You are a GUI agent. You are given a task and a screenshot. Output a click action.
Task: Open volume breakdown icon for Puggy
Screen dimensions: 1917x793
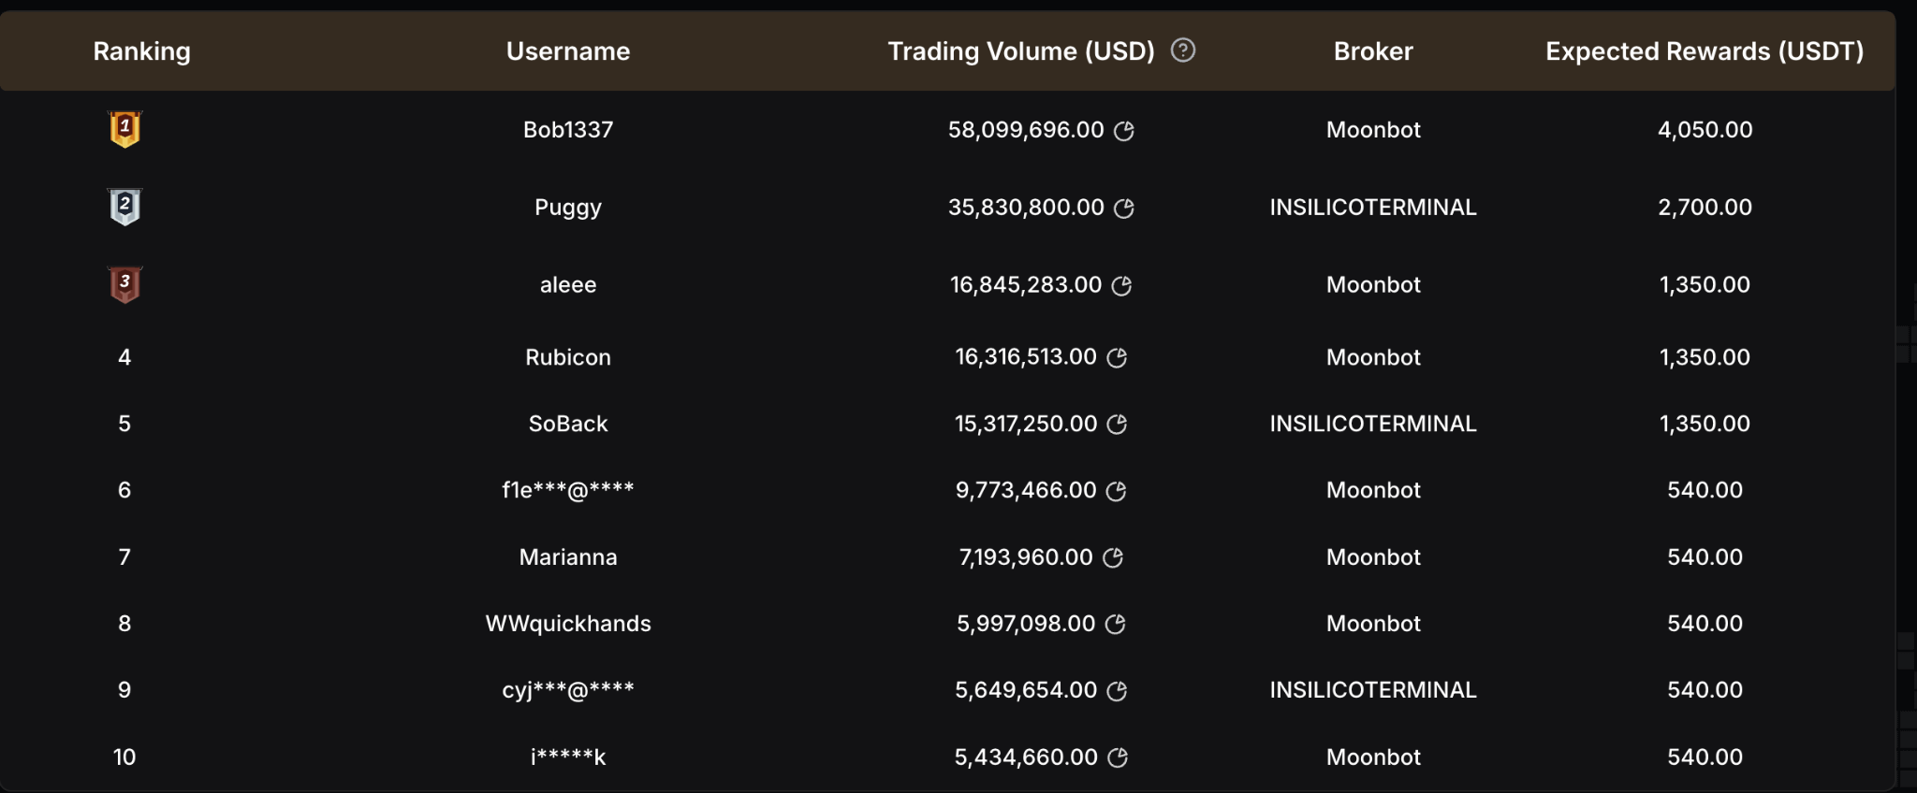(x=1124, y=209)
